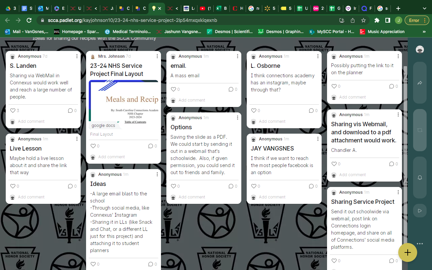Like the L. Osborne post
The width and height of the screenshot is (432, 270).
pyautogui.click(x=254, y=110)
